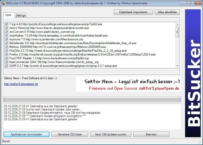Select the 7-zip 4.42 list entry text
The image size is (203, 145).
tap(56, 24)
